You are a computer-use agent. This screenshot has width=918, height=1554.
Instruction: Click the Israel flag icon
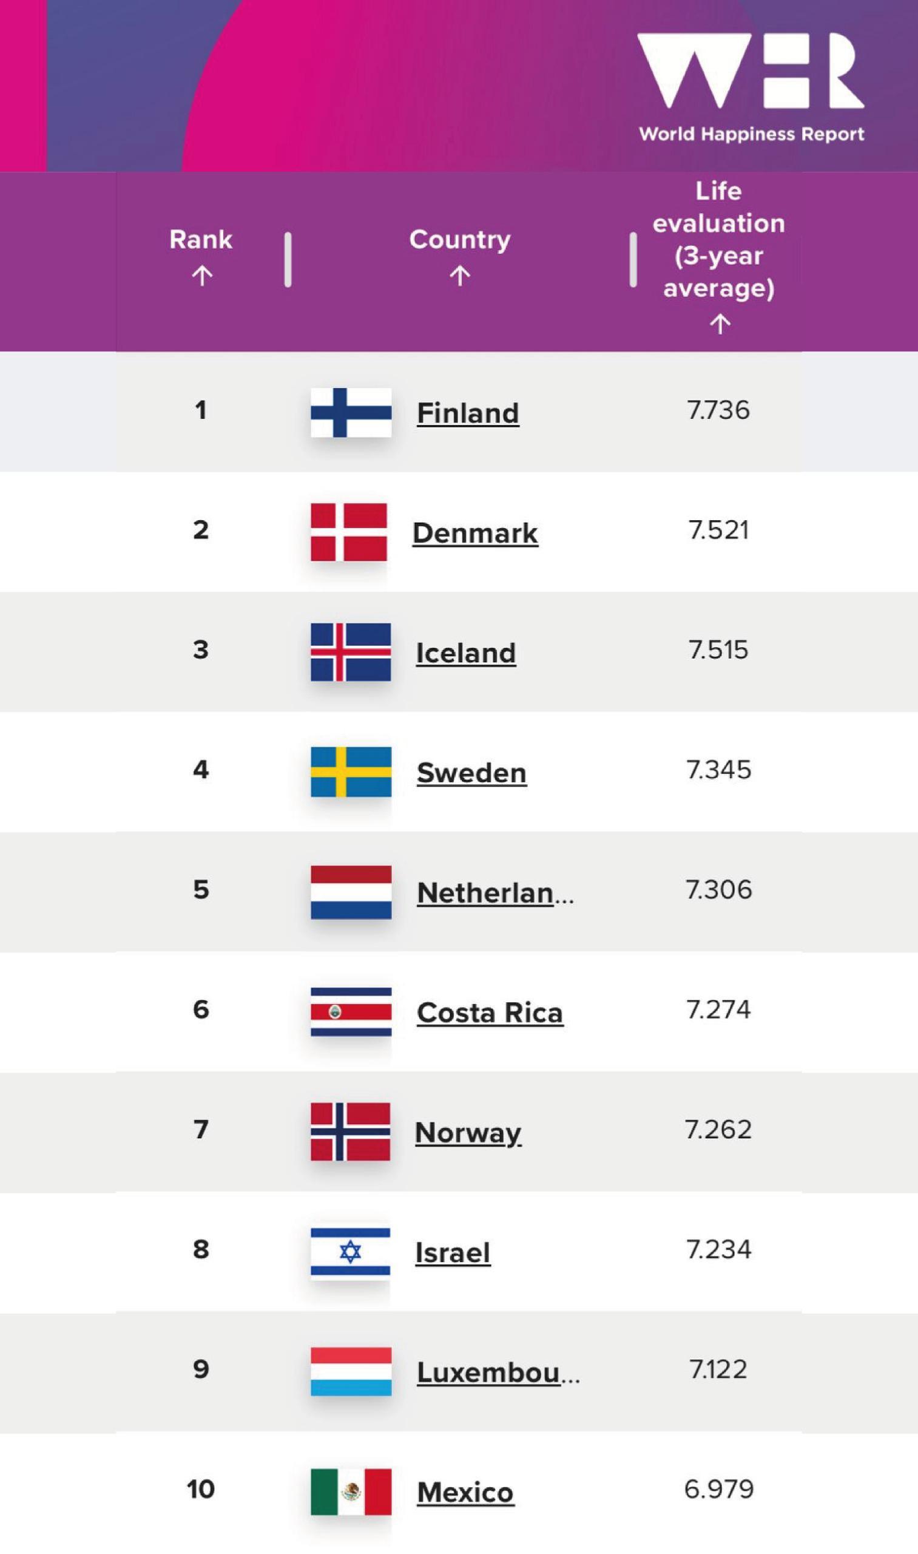point(351,1252)
